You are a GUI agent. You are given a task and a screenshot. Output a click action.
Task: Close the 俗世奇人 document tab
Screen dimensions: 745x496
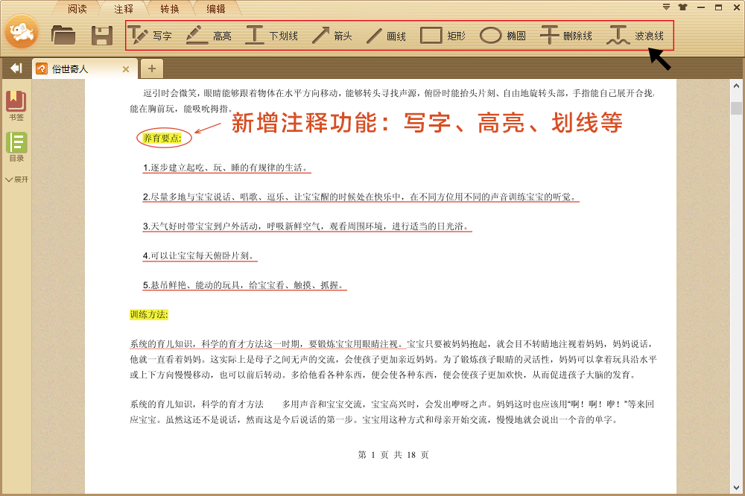126,69
